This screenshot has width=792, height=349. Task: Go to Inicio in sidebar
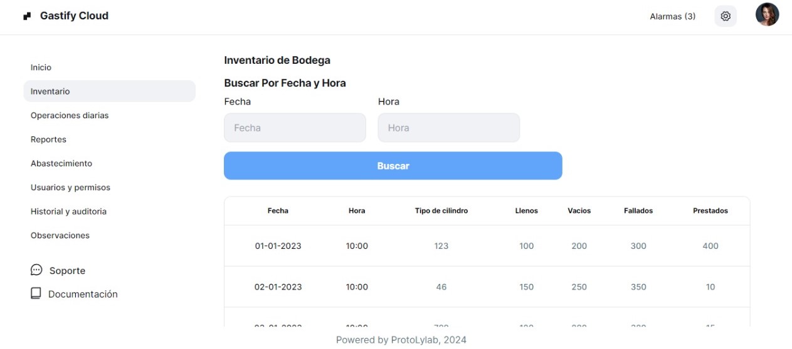click(41, 68)
